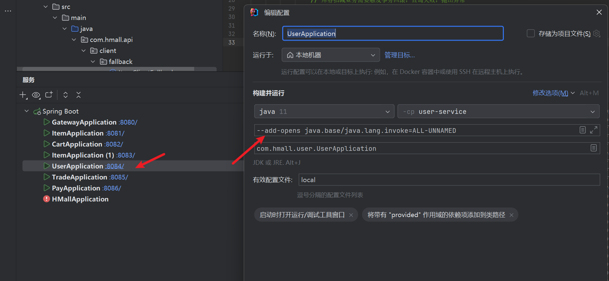Open the 修改选项 link
This screenshot has width=609, height=281.
(x=550, y=93)
